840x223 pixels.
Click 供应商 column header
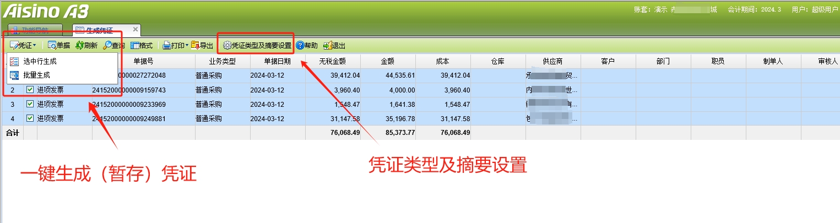pos(553,61)
